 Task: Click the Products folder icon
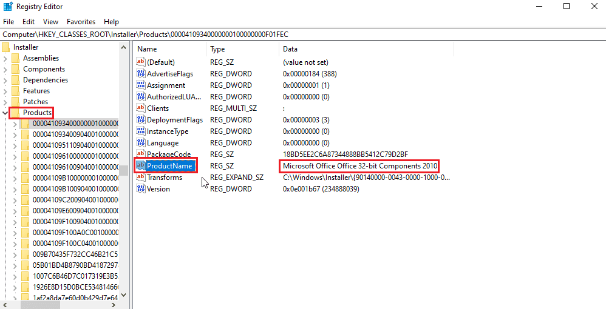(15, 113)
